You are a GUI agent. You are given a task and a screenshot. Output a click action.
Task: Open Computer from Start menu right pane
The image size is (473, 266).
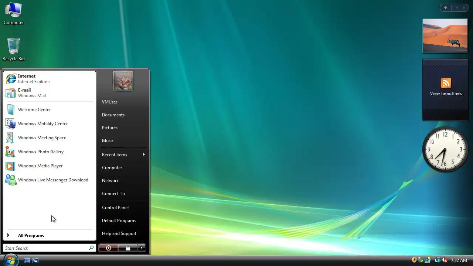(x=123, y=168)
